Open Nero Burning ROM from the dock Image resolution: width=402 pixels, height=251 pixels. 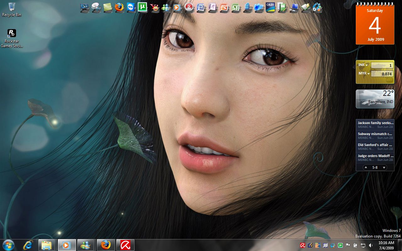(x=189, y=7)
